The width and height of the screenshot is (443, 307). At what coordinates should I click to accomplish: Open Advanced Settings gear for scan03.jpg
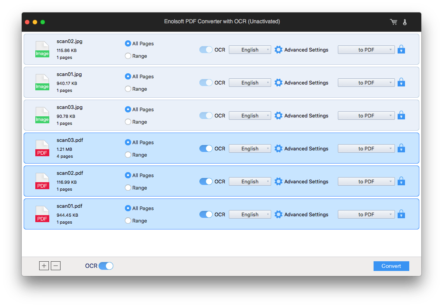278,116
